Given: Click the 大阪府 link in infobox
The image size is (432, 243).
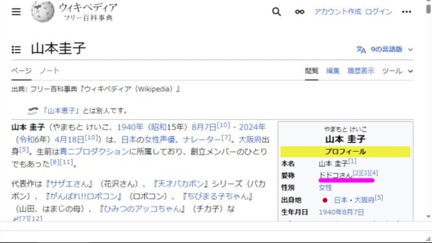Looking at the screenshot, I should coord(364,200).
